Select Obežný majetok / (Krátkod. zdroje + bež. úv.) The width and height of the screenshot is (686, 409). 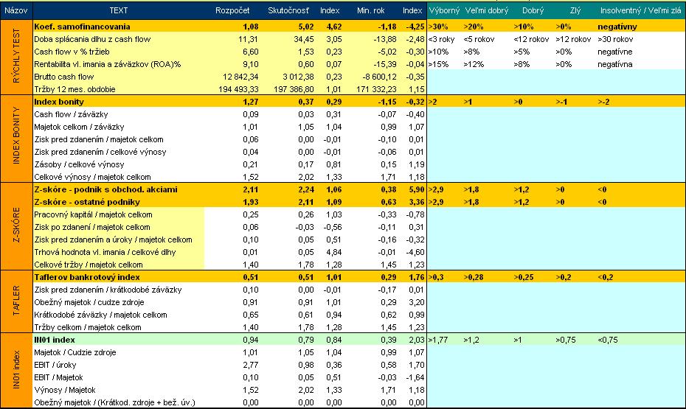[x=114, y=403]
